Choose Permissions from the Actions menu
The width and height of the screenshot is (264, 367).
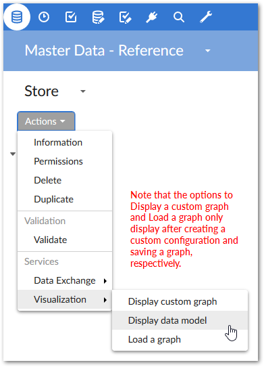(65, 162)
